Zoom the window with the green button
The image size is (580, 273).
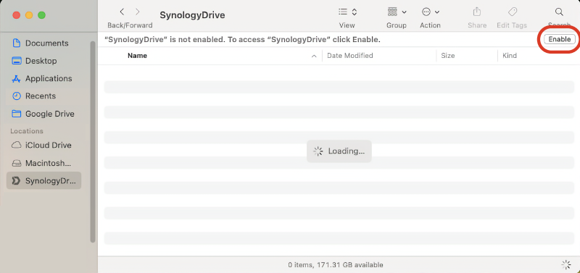click(x=41, y=15)
